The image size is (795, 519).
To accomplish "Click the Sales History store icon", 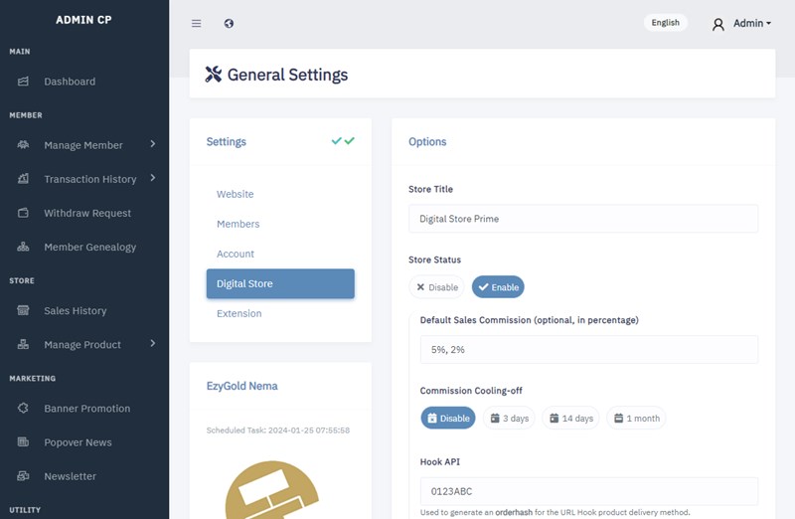I will (23, 310).
